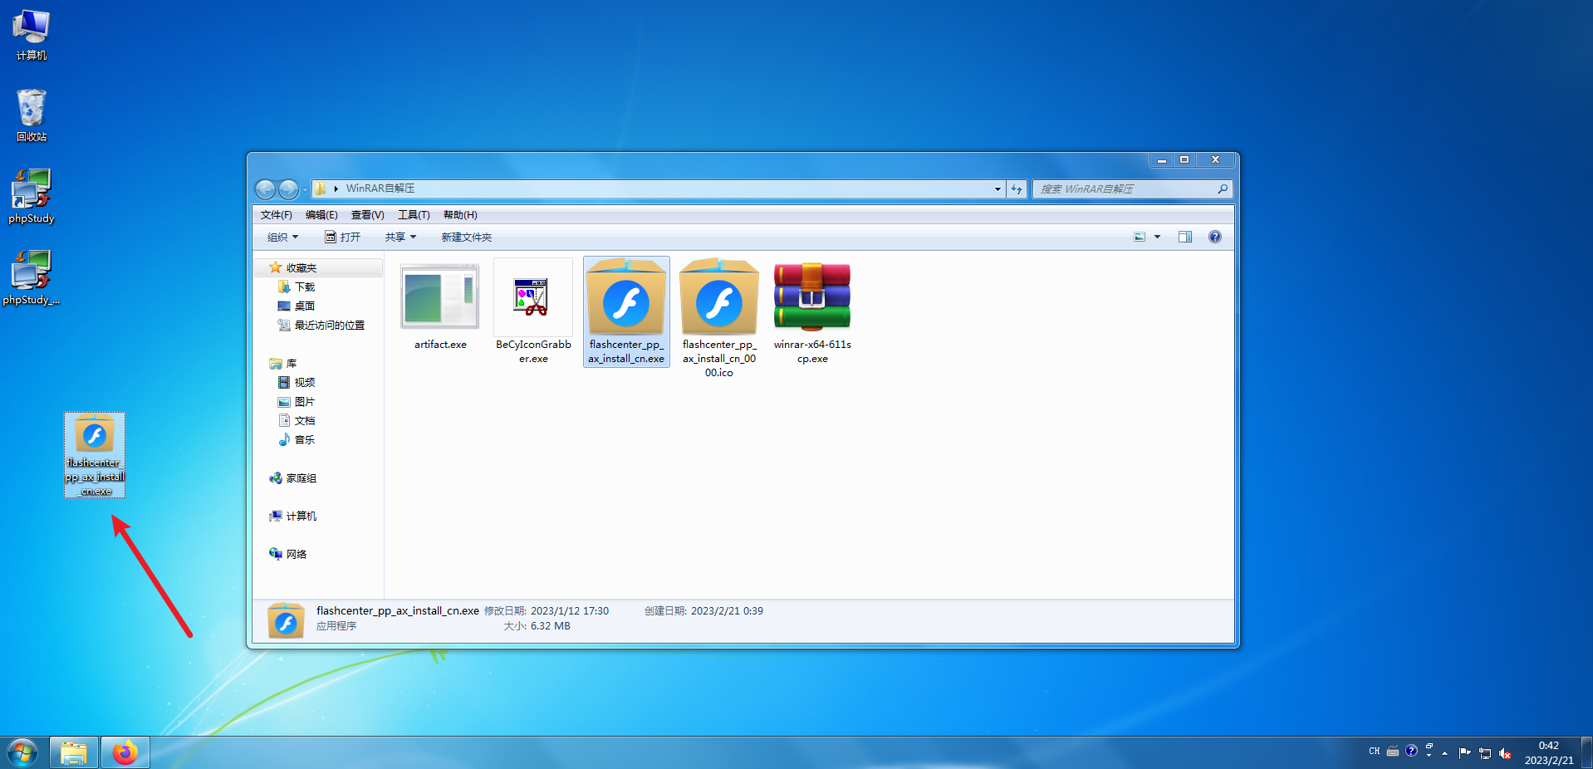Select the phpStudy desktop shortcut
The width and height of the screenshot is (1593, 769).
32,196
